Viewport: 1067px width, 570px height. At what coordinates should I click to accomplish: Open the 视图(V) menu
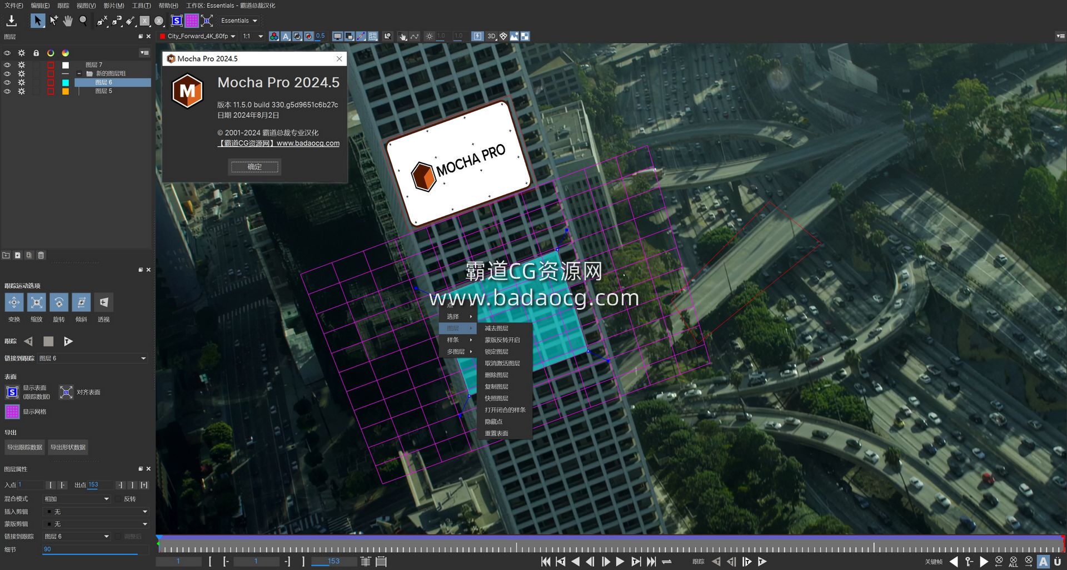coord(86,6)
